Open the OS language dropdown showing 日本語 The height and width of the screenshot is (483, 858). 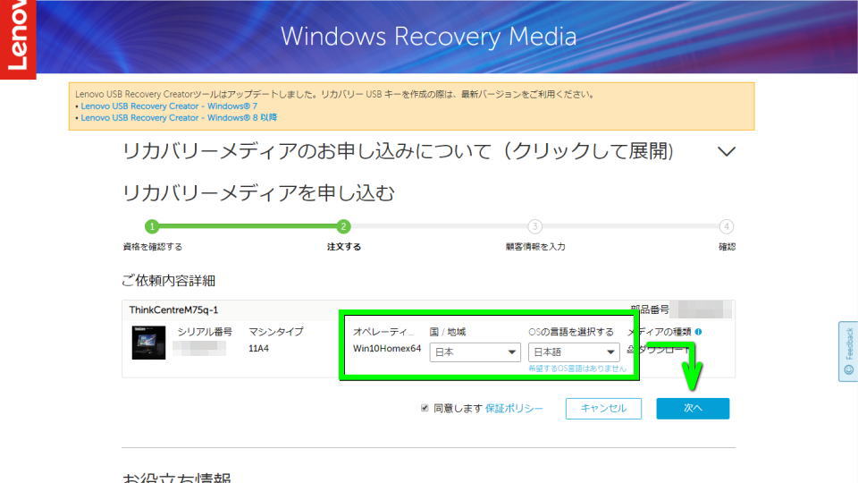(x=574, y=352)
